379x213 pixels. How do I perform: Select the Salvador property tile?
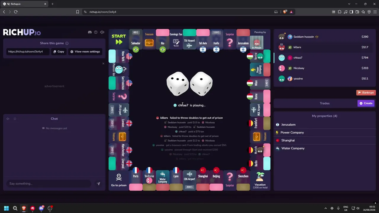[x=136, y=39]
